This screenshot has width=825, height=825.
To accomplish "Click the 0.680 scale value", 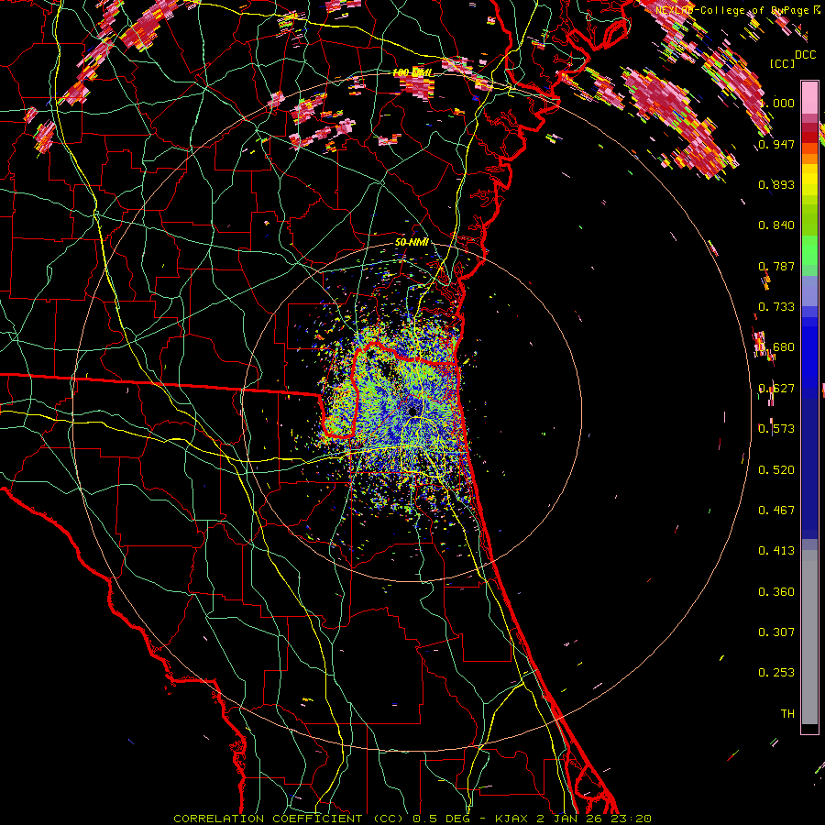I will pos(776,347).
